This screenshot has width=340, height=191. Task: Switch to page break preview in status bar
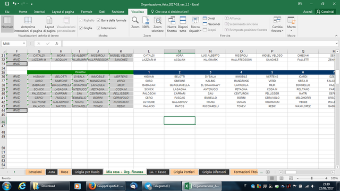click(291, 178)
